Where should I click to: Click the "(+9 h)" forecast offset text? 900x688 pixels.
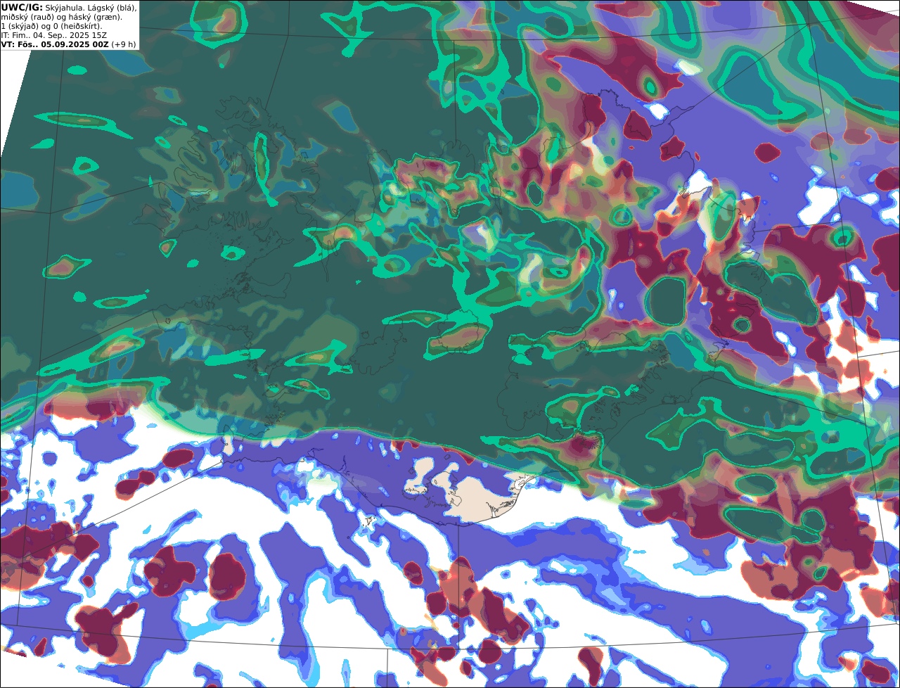(x=124, y=44)
